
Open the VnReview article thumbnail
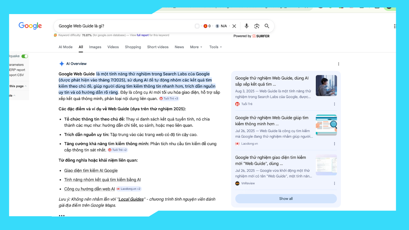326,165
